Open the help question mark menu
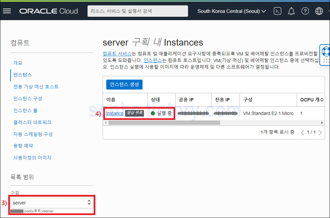The width and height of the screenshot is (330, 218). pyautogui.click(x=305, y=11)
